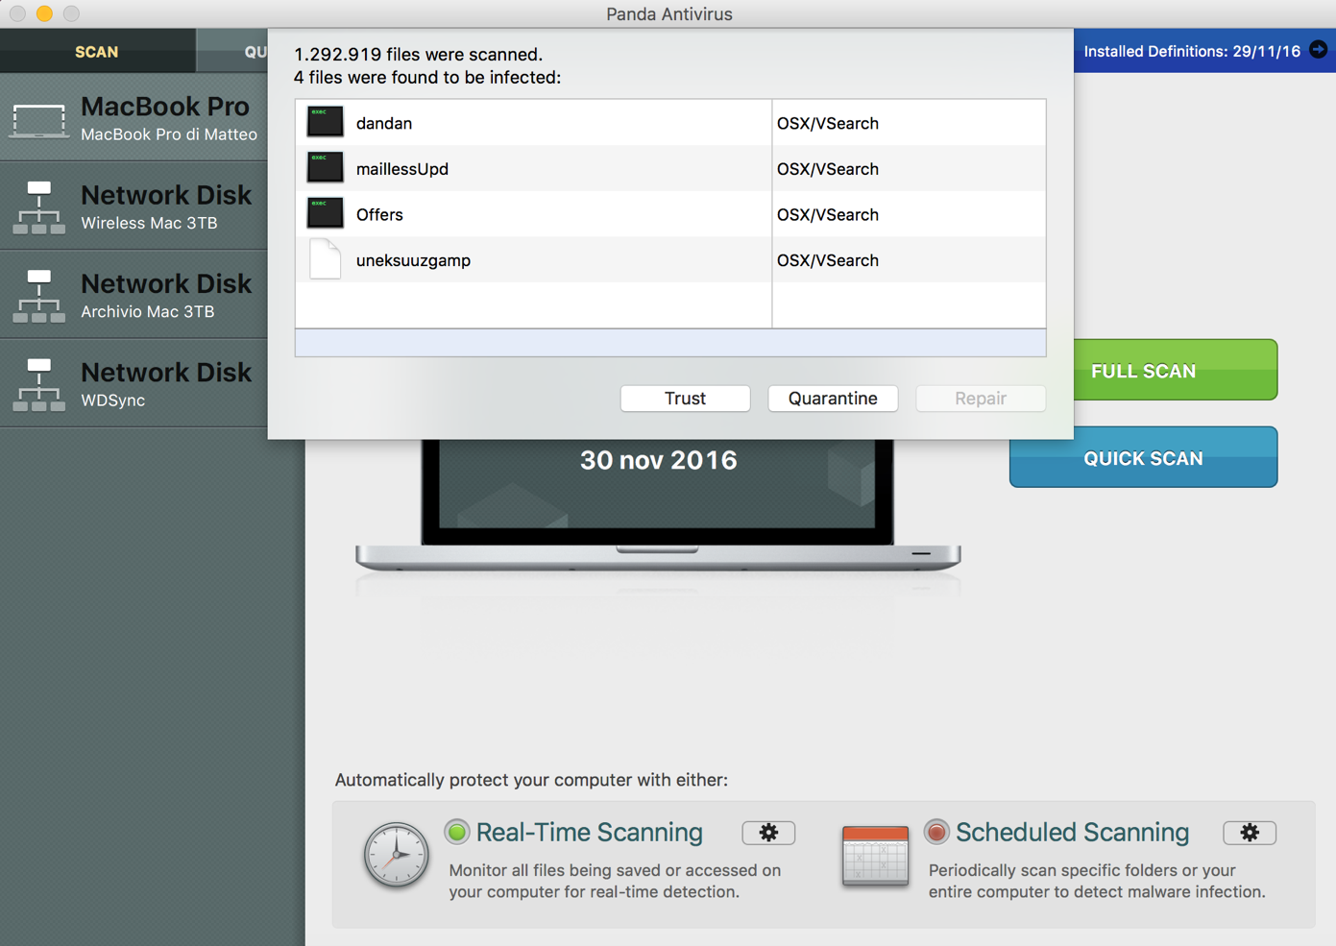Start a FULL SCAN
The image size is (1336, 946).
pyautogui.click(x=1175, y=370)
